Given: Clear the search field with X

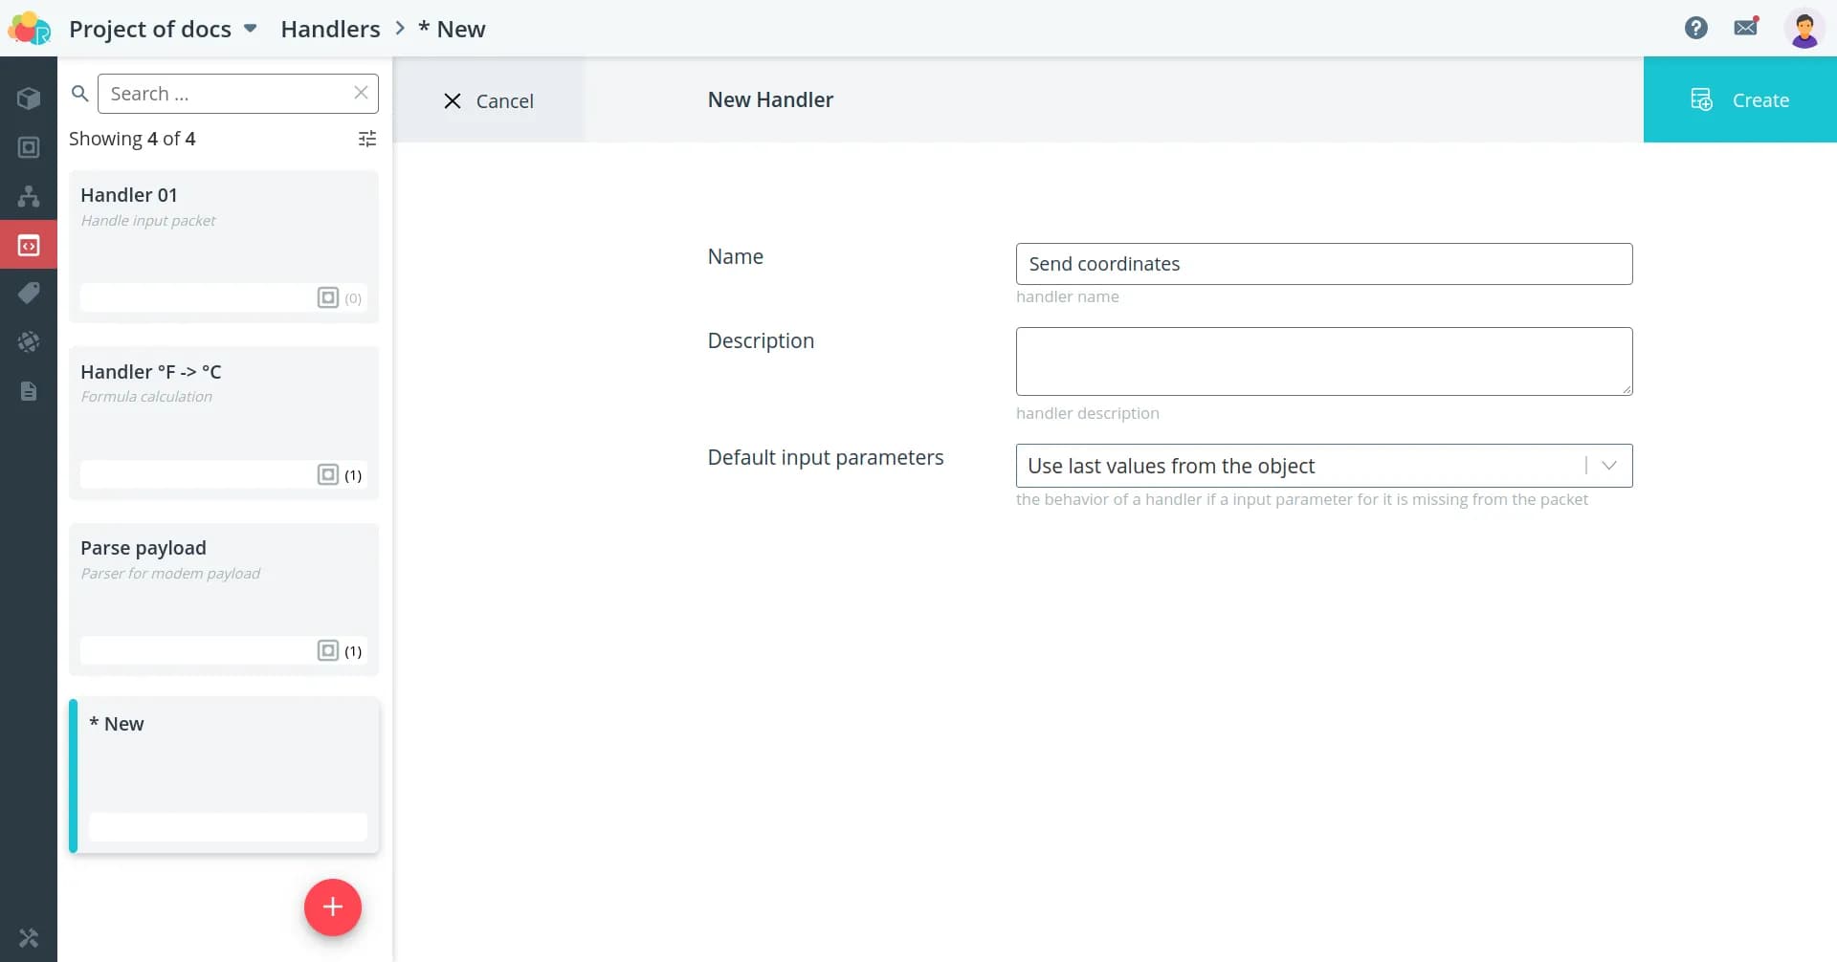Looking at the screenshot, I should pos(361,93).
